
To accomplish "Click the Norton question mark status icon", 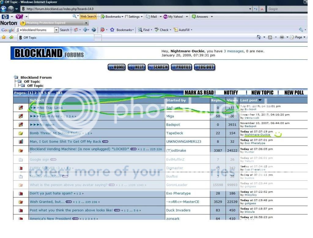I will (x=23, y=23).
